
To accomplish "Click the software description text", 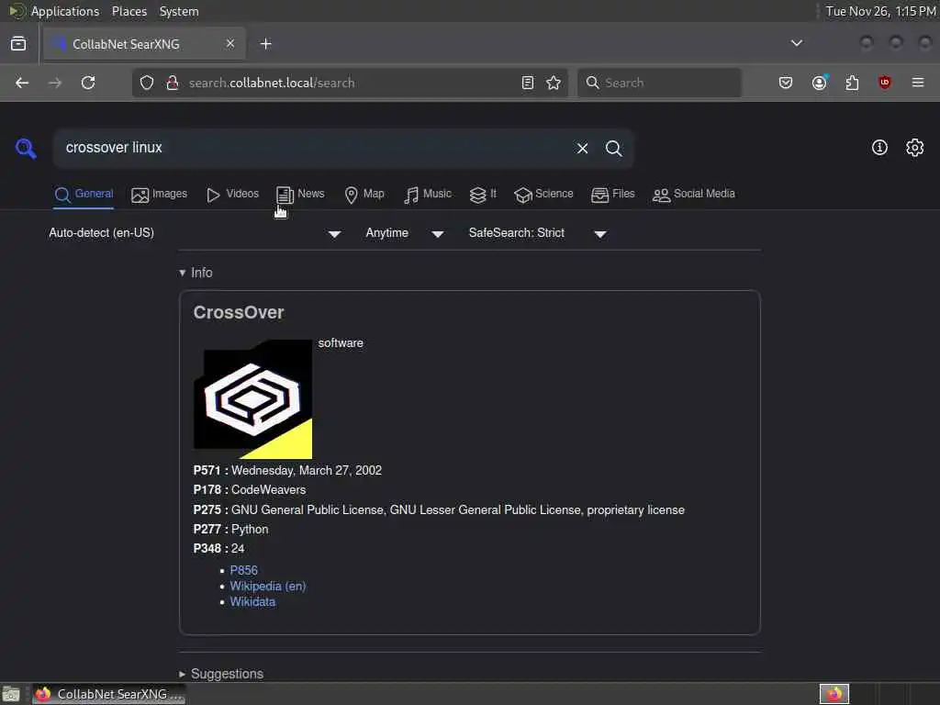I will [x=341, y=343].
